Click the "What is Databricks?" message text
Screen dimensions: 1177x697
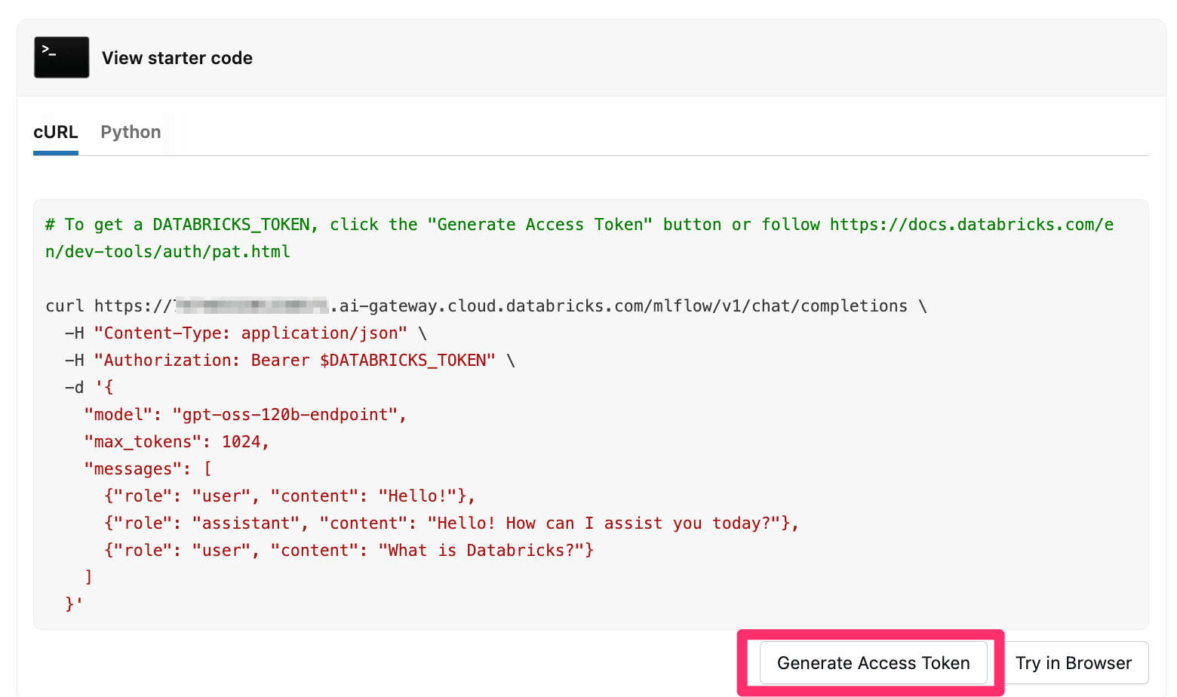click(486, 551)
